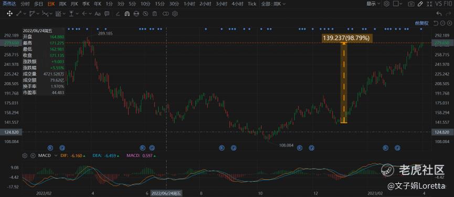Switch to 15分 interval
This screenshot has height=197, width=454.
coord(160,4)
